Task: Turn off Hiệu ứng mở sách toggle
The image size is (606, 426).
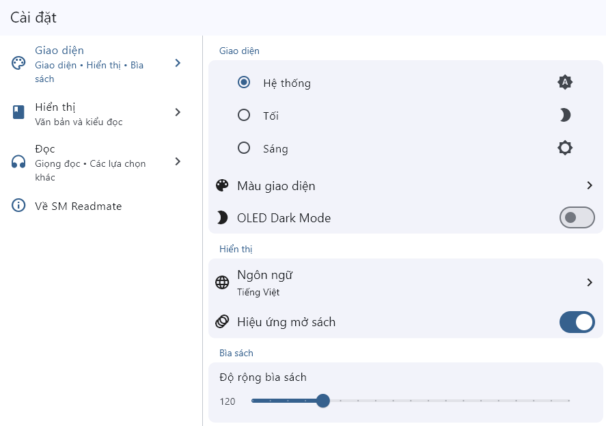Action: click(577, 322)
